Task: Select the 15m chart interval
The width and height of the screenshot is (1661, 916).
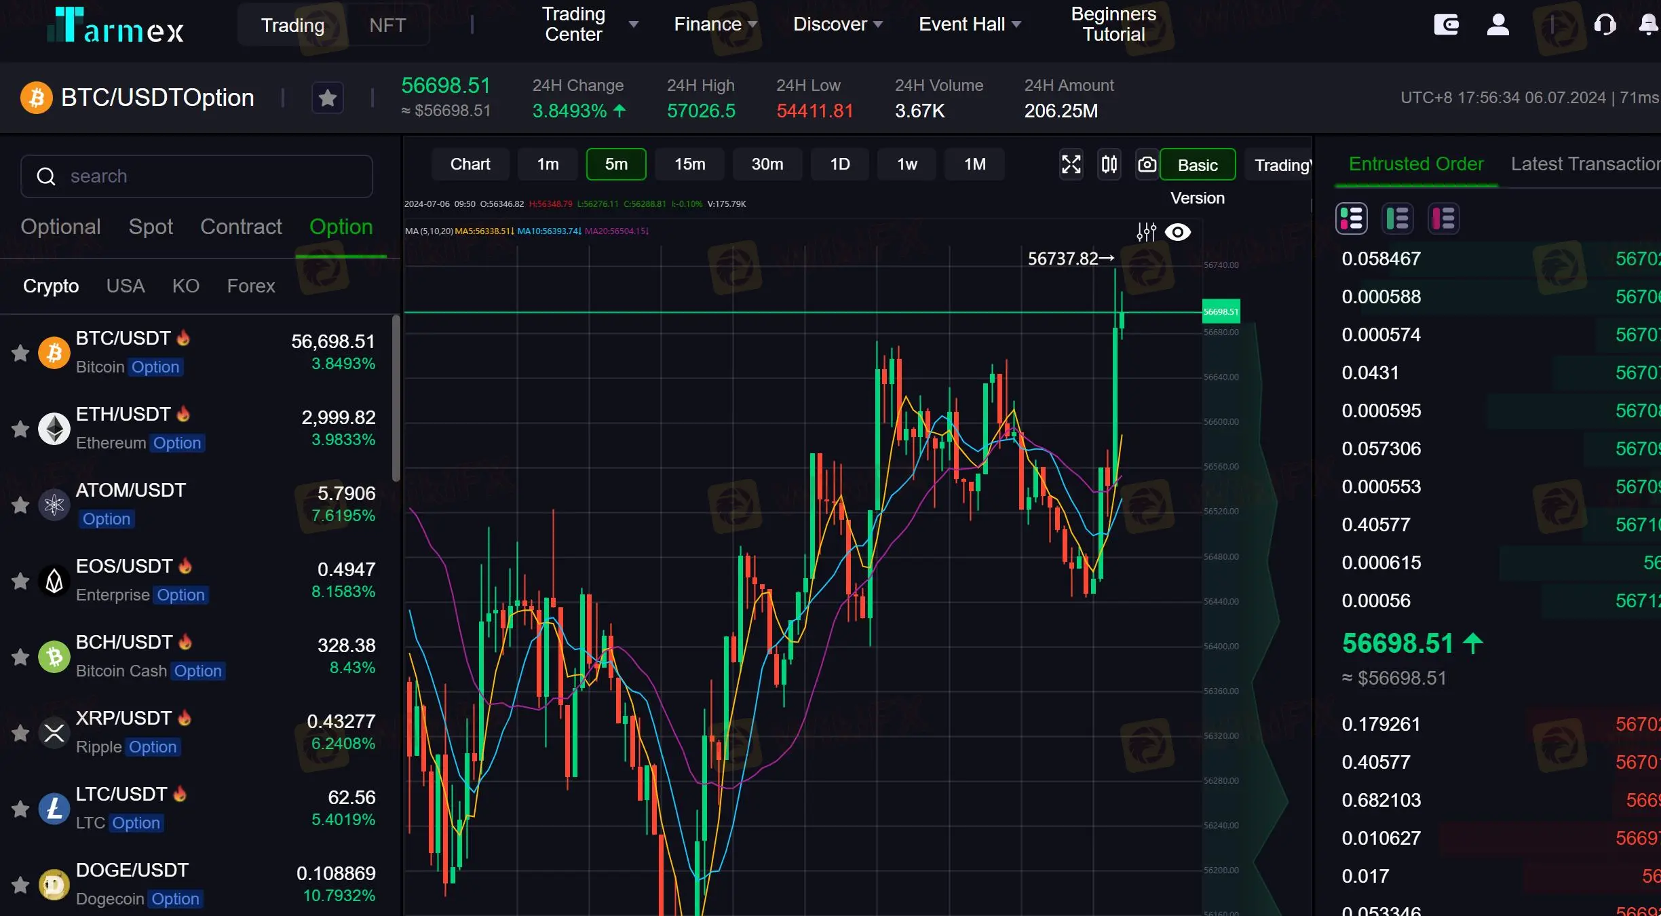Action: (689, 164)
